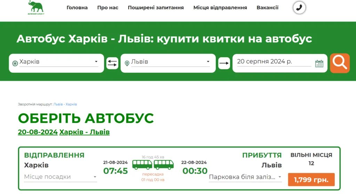
Task: Swap departure and destination cities
Action: click(112, 63)
